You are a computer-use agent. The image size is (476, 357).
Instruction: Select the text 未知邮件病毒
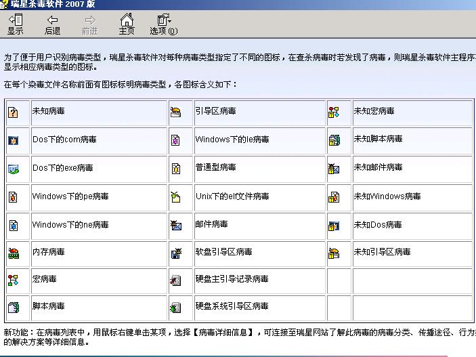pos(378,167)
